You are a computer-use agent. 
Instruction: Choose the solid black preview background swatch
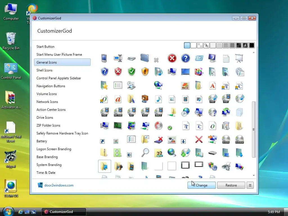tap(252, 45)
